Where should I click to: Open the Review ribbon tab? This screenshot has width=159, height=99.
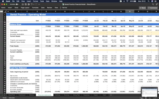click(50, 8)
